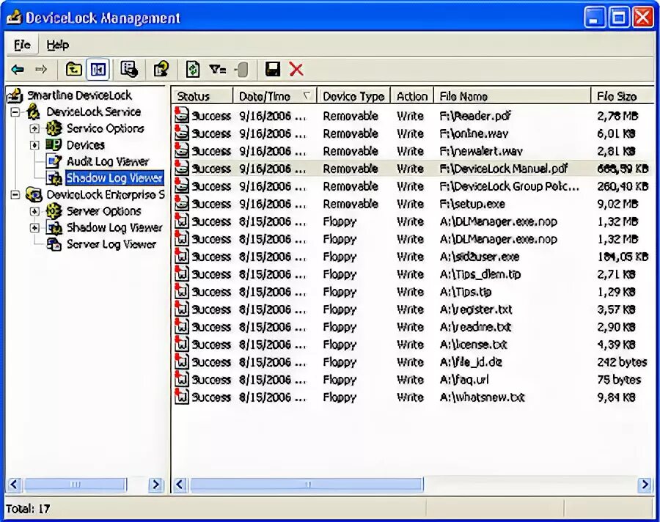660x522 pixels.
Task: Click the log entry icon for Reader.pdf
Action: click(181, 115)
